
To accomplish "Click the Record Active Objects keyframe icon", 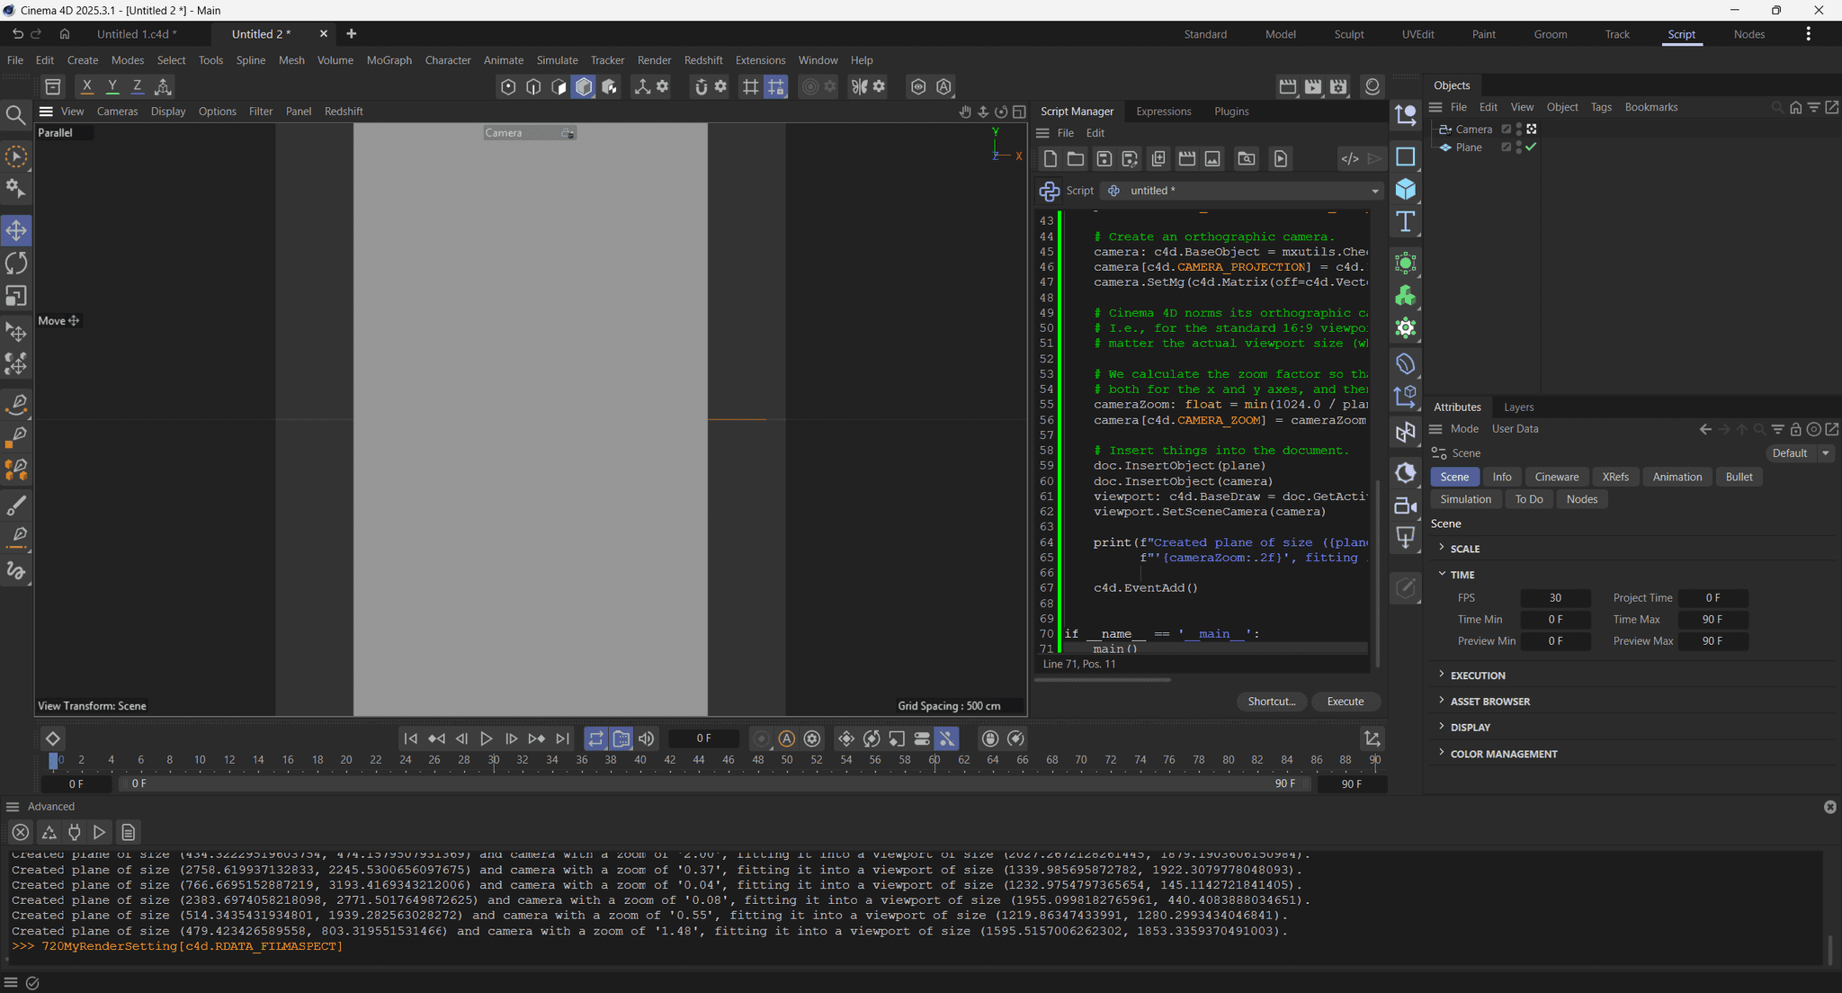I will 761,738.
